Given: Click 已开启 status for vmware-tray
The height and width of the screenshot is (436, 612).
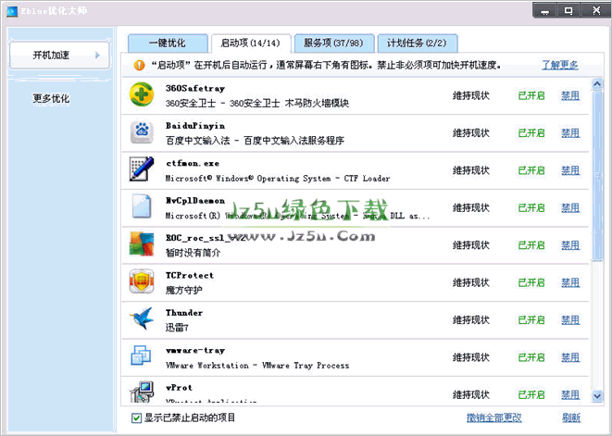Looking at the screenshot, I should 531,357.
